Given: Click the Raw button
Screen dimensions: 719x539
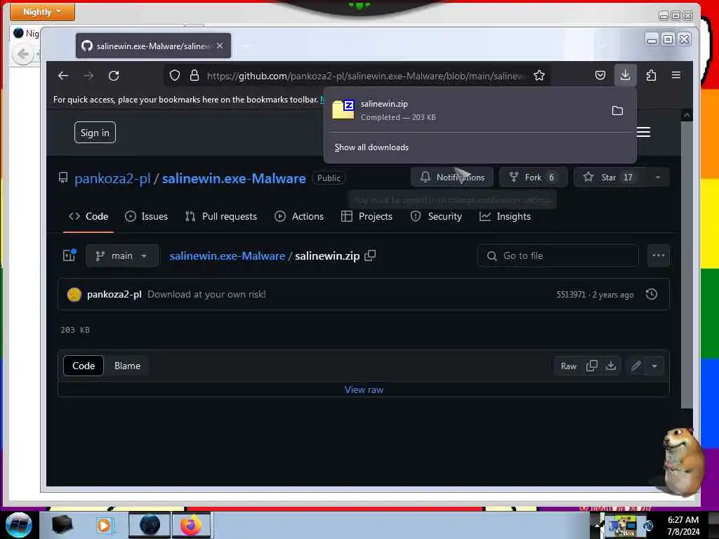Looking at the screenshot, I should point(569,366).
